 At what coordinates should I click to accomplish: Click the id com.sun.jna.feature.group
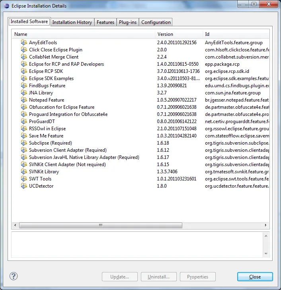233,93
